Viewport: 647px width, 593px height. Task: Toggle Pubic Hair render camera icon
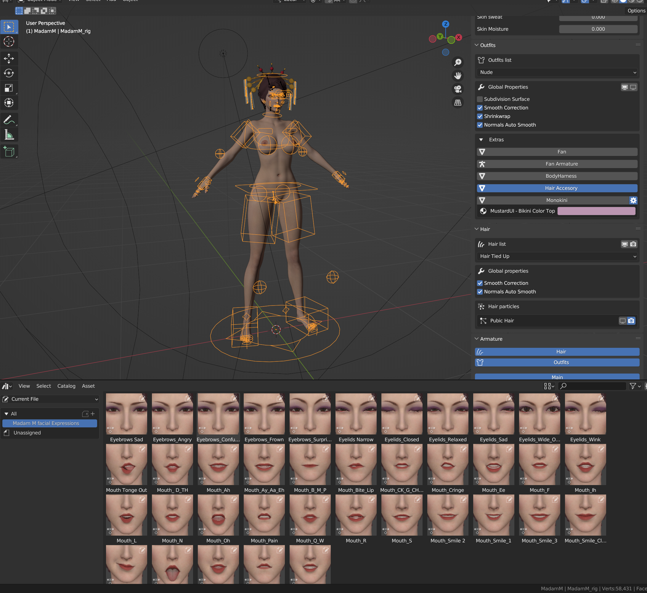click(x=631, y=321)
